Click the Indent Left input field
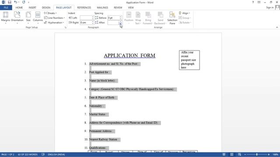280x157 pixels. pyautogui.click(x=86, y=18)
